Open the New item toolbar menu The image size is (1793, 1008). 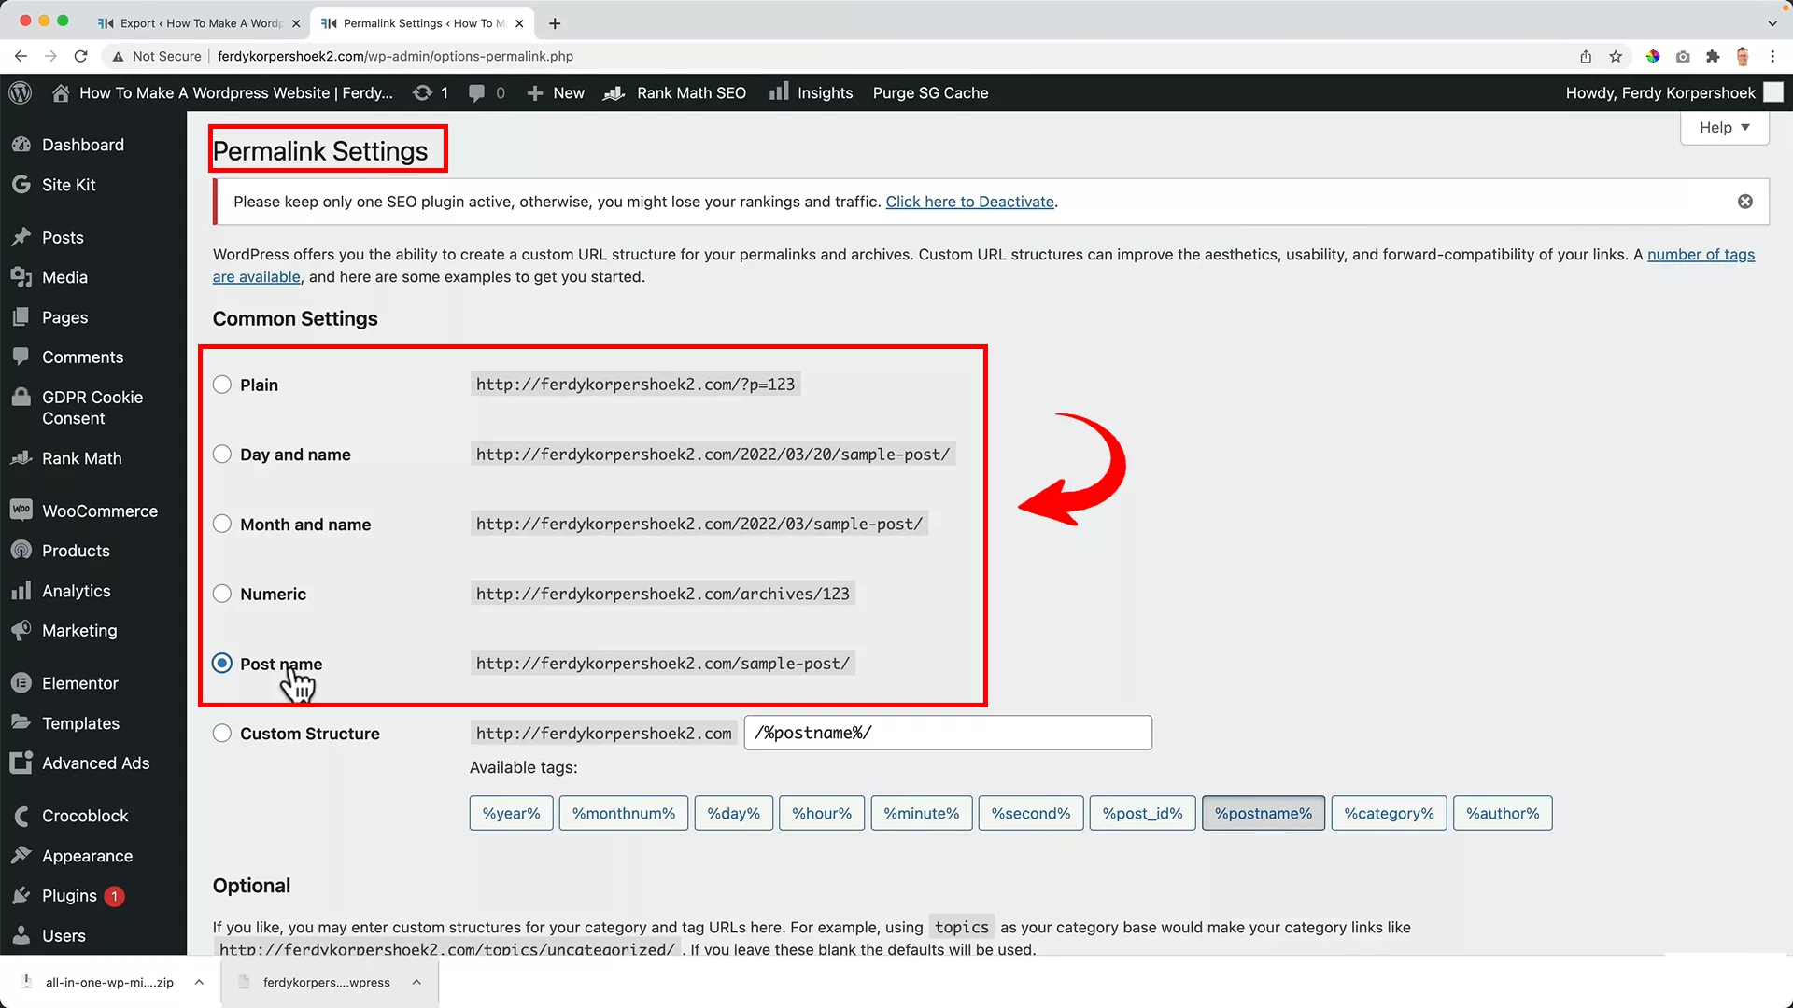(555, 92)
